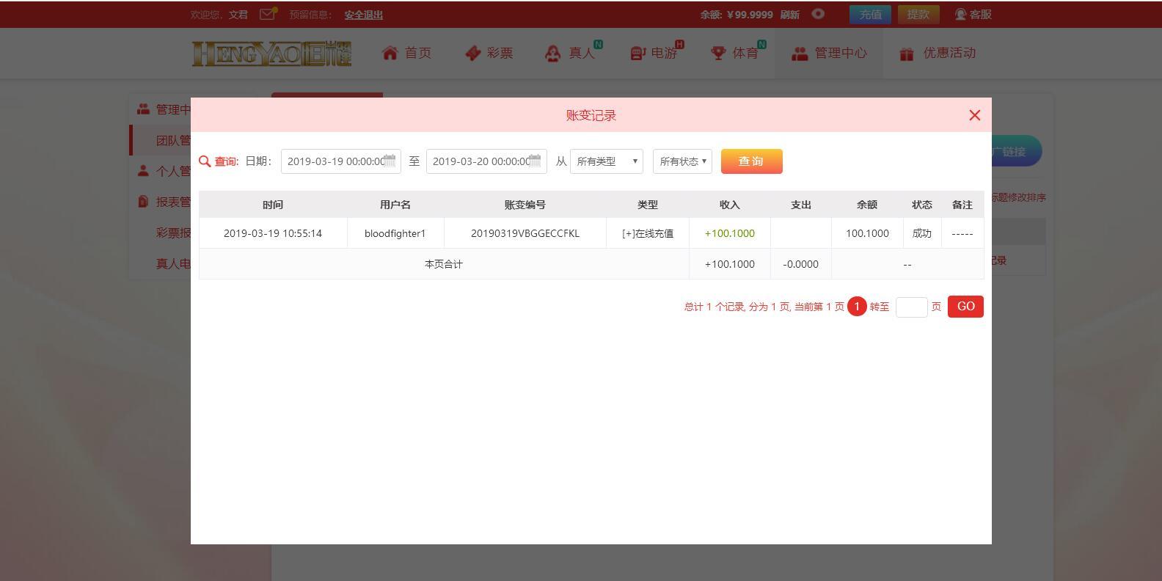Click the 余额 column header

pos(867,205)
